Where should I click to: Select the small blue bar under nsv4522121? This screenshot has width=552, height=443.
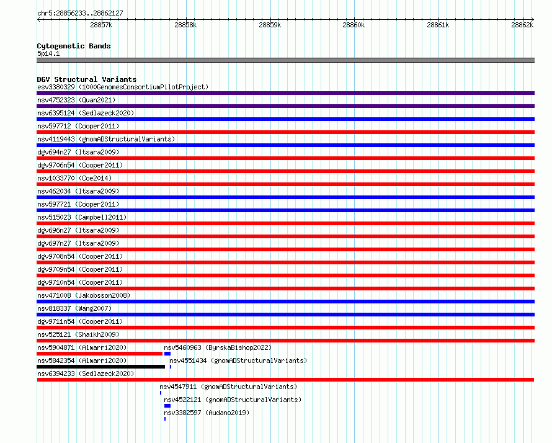pos(167,406)
